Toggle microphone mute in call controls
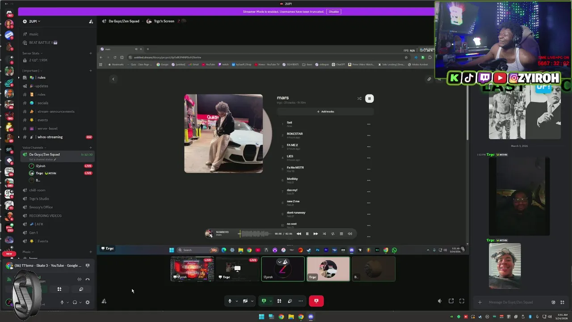 (230, 301)
